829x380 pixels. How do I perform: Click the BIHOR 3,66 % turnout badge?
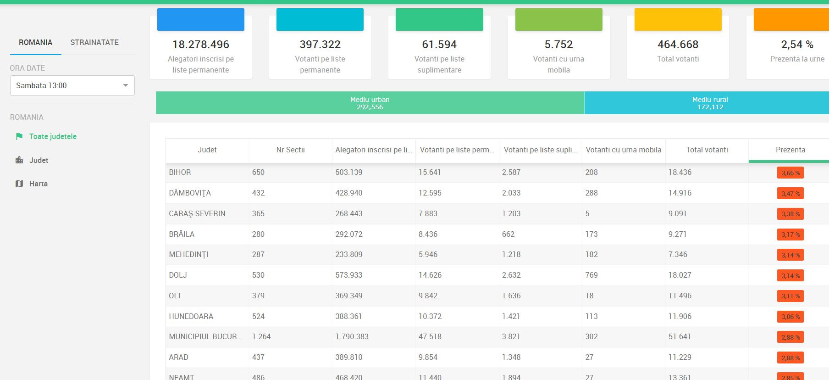coord(790,173)
